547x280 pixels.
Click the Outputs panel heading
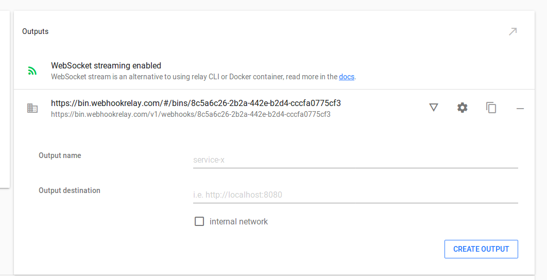point(35,31)
